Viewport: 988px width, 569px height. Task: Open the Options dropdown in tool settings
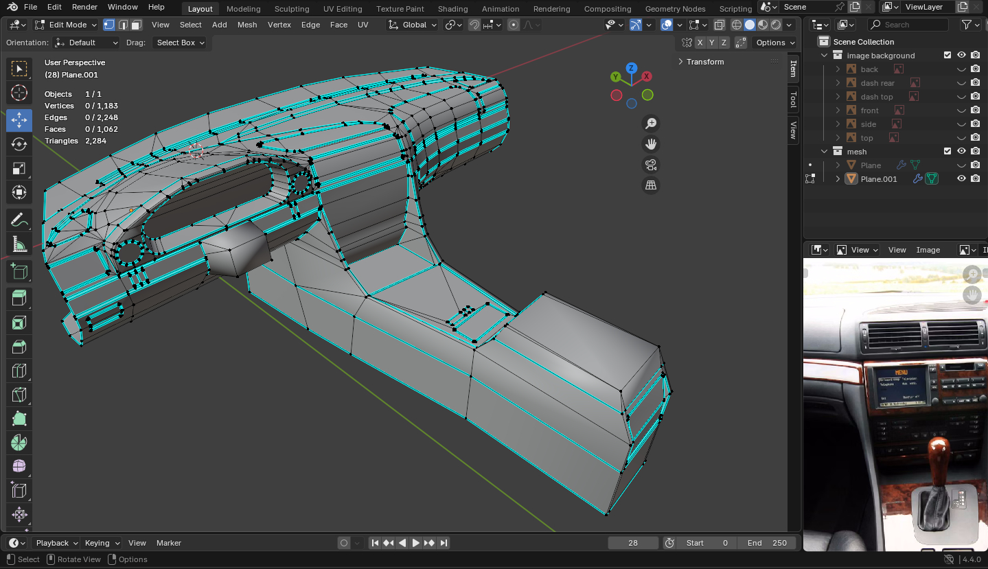[x=775, y=43]
